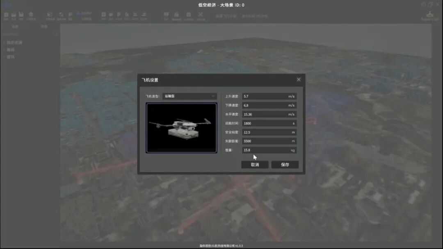Click the leftmost icon in the third toolbar group
Viewport: 443px width, 249px height.
(x=103, y=15)
